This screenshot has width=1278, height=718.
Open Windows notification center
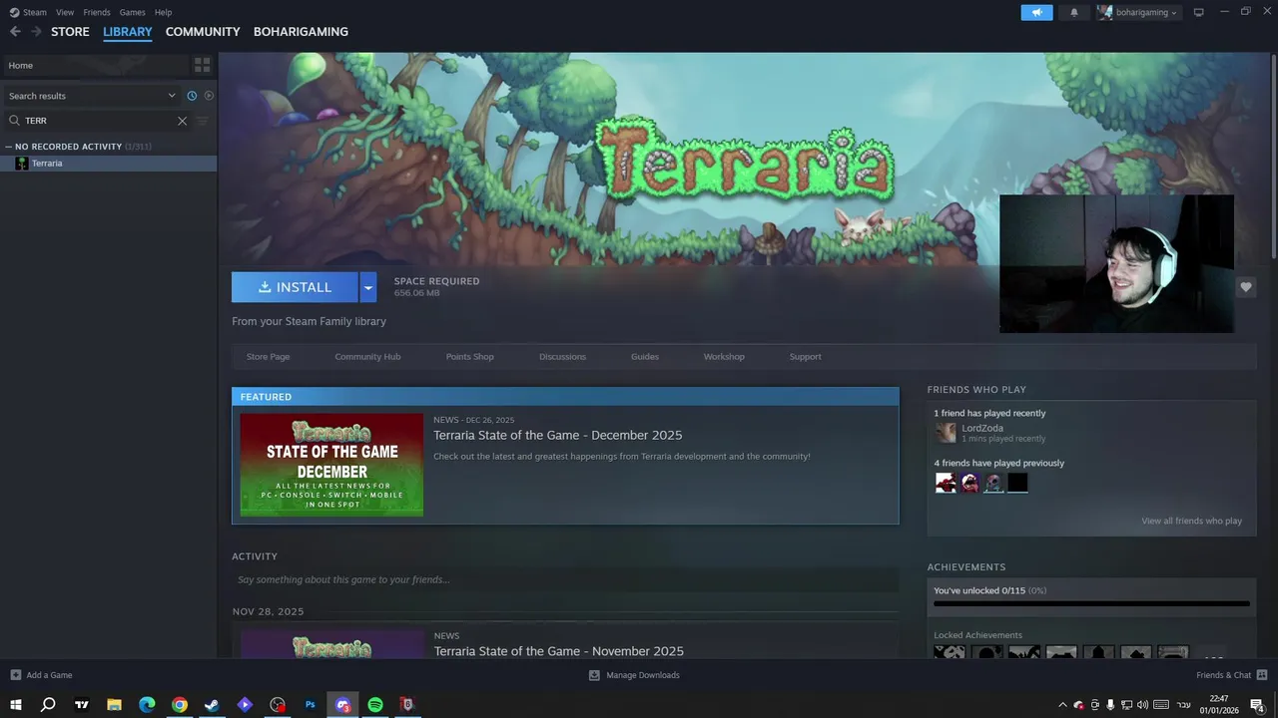(x=1257, y=705)
